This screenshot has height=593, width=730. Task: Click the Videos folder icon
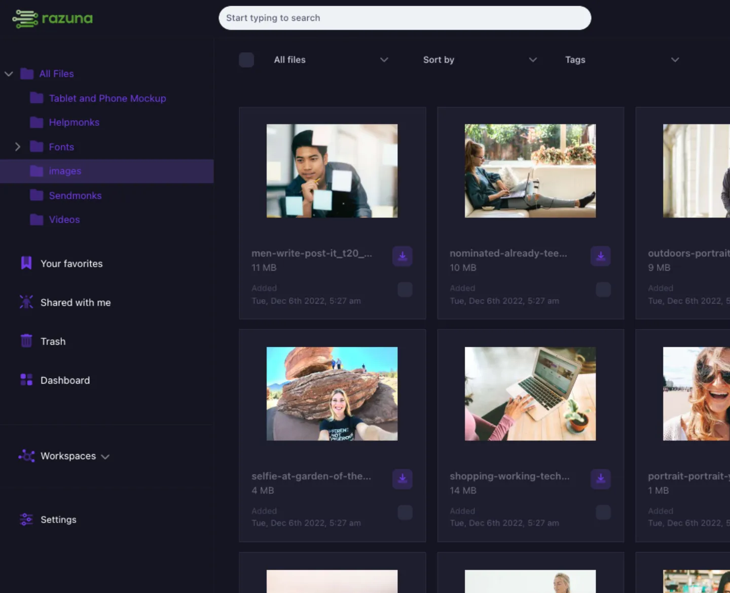coord(36,219)
